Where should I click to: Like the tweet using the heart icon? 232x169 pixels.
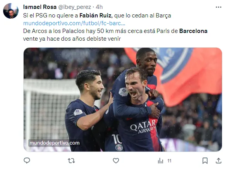tap(116, 161)
